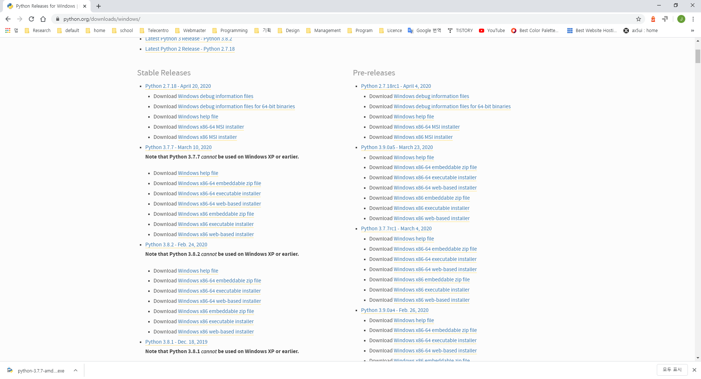Go back to the previous page

click(8, 19)
